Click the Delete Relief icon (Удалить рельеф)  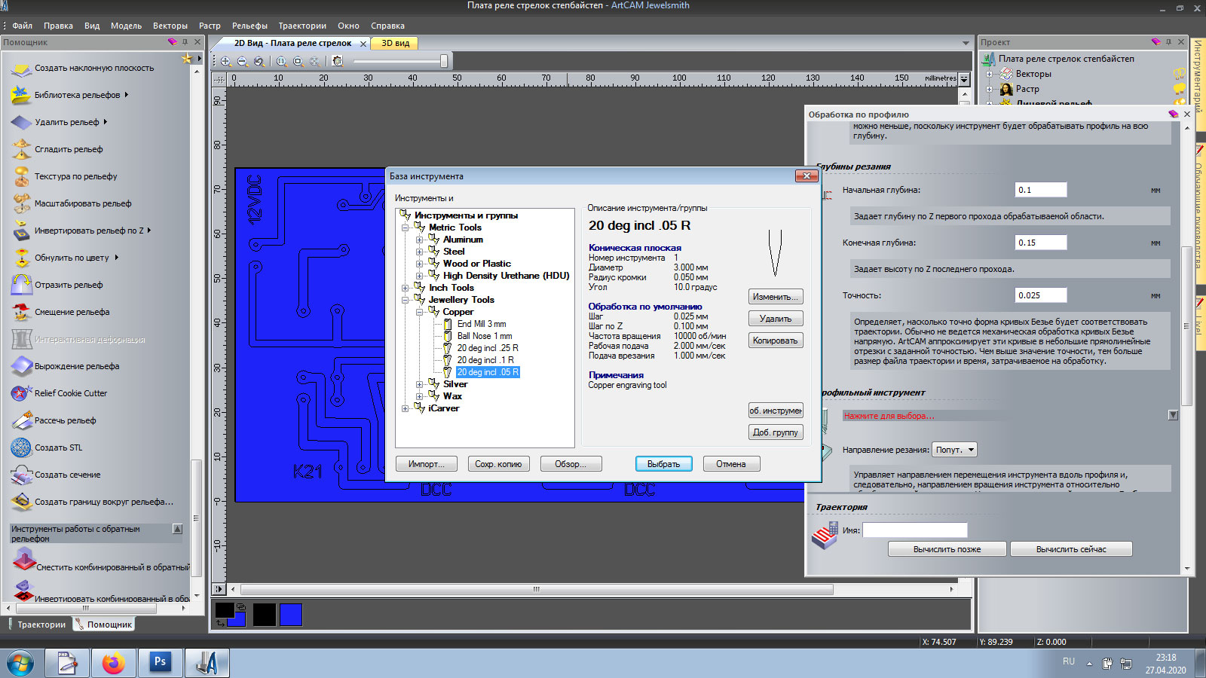[21, 122]
